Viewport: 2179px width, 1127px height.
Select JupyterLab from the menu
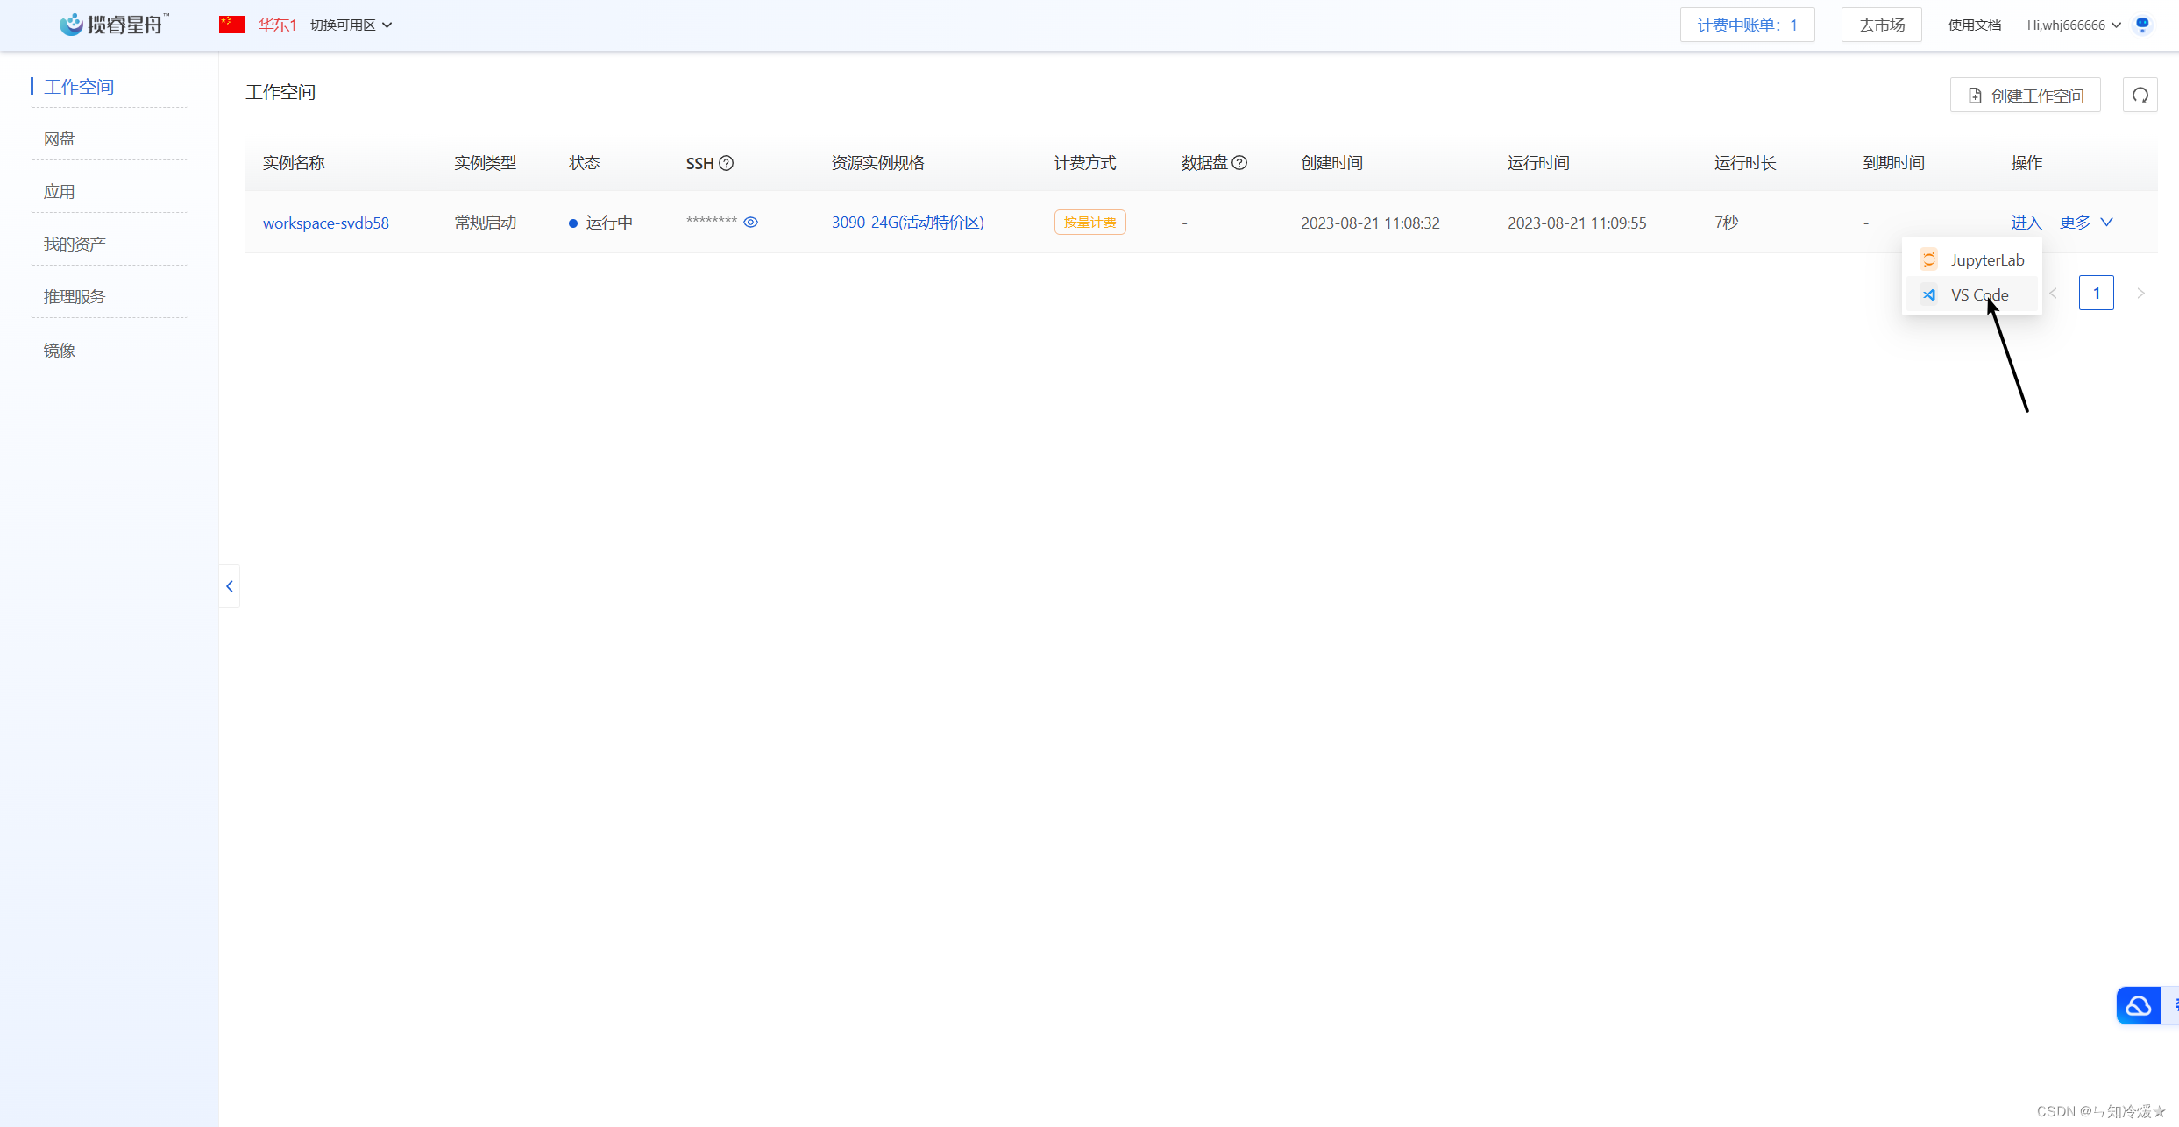click(x=1985, y=260)
